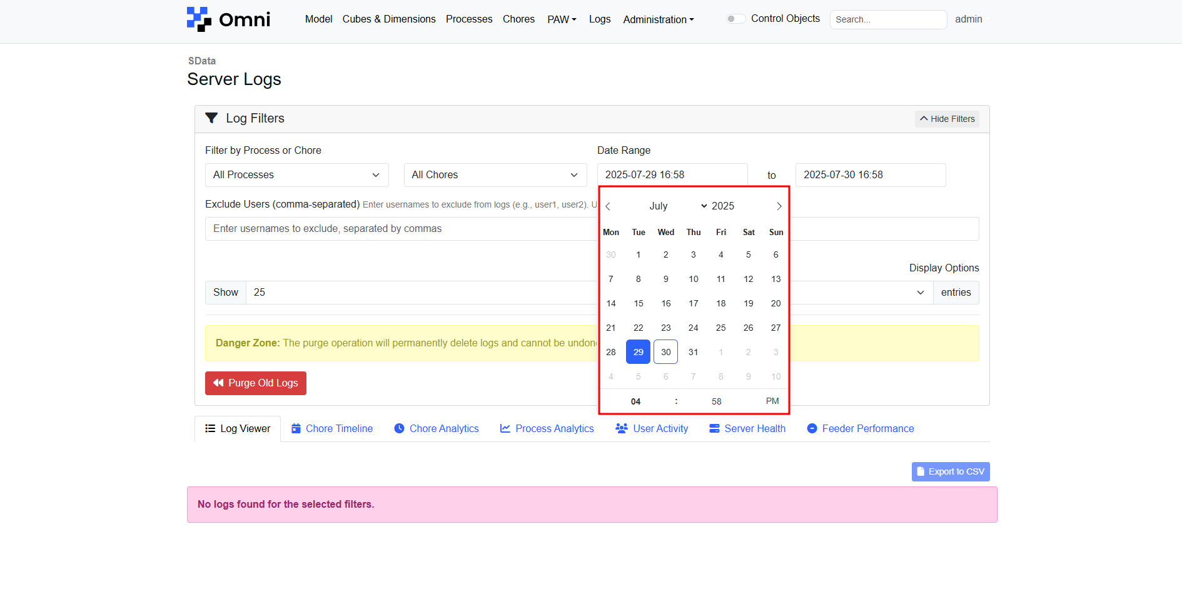The image size is (1182, 589).
Task: Click the User Activity people icon
Action: tap(622, 428)
